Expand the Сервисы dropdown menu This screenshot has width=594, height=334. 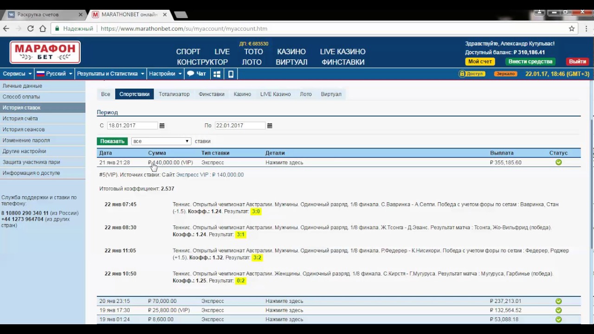point(17,74)
